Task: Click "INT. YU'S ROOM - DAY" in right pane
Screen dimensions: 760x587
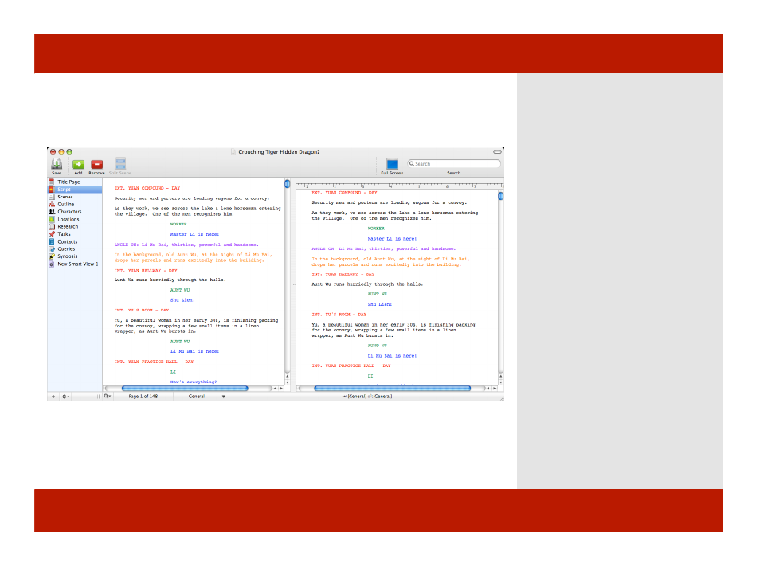Action: (339, 315)
